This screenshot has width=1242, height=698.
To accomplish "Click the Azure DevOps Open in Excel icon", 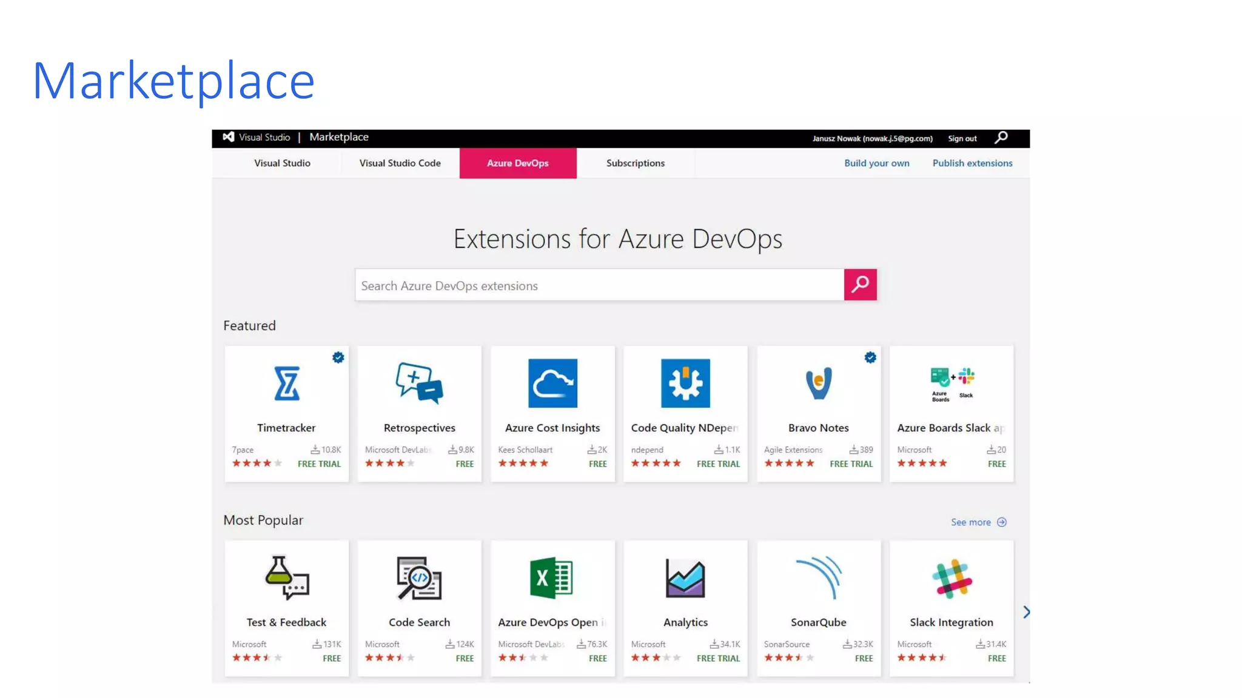I will point(551,578).
